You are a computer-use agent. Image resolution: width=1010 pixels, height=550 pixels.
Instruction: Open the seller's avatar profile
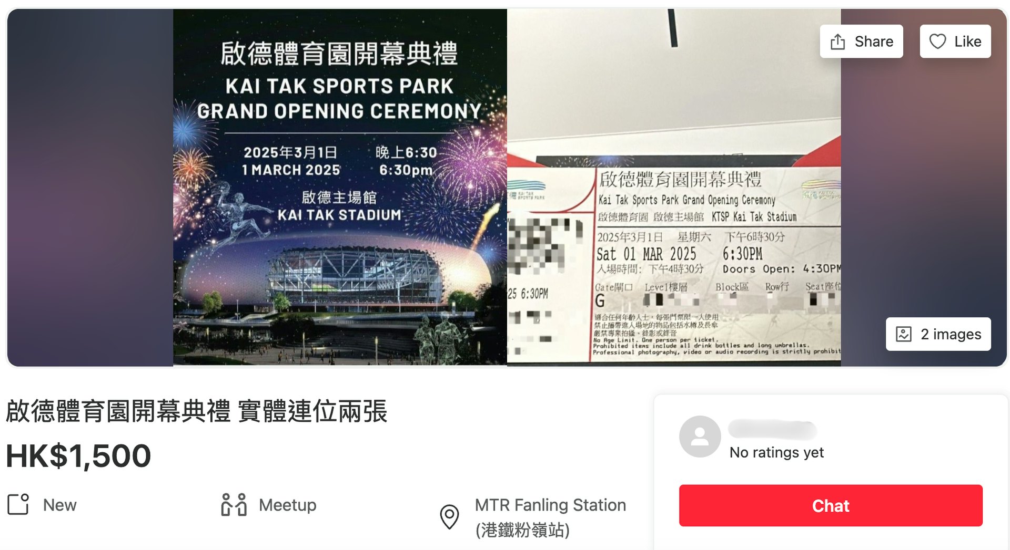click(700, 437)
